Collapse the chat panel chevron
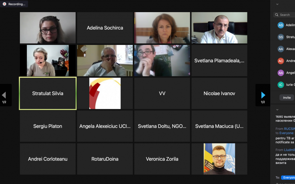The width and height of the screenshot is (295, 184). [277, 110]
